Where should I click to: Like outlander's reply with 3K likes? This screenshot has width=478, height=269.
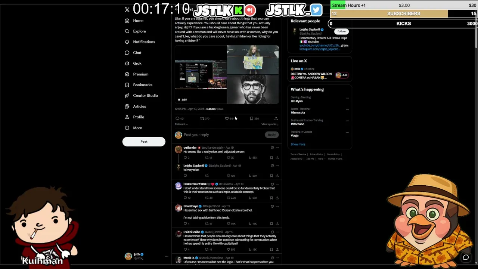pyautogui.click(x=229, y=158)
